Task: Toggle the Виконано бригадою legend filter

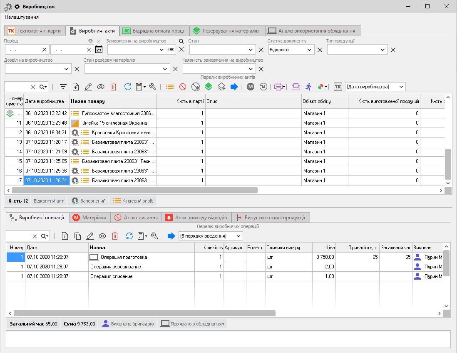Action: tap(128, 324)
